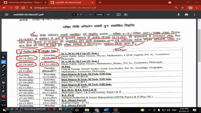Image resolution: width=201 pixels, height=113 pixels.
Task: Open Cortana search circle
Action: tap(77, 110)
